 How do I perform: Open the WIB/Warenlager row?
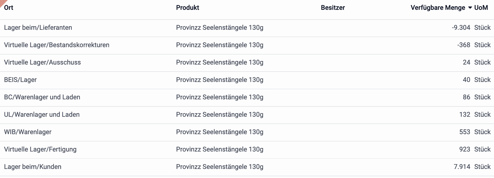(247, 132)
